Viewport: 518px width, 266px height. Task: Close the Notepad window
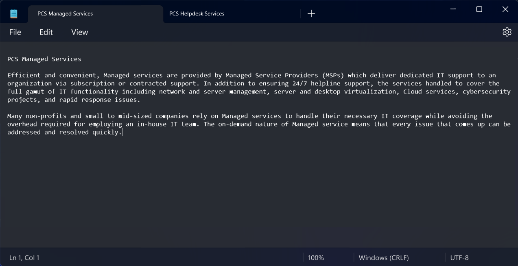click(505, 9)
